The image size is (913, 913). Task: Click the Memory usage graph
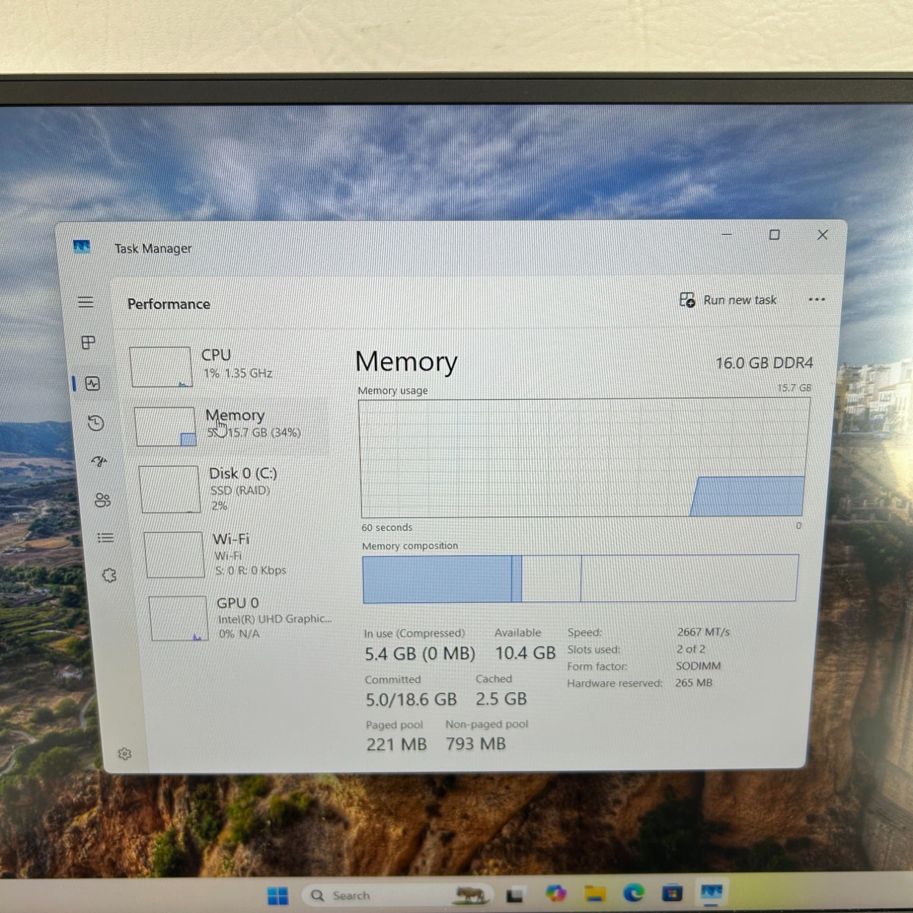tap(584, 458)
